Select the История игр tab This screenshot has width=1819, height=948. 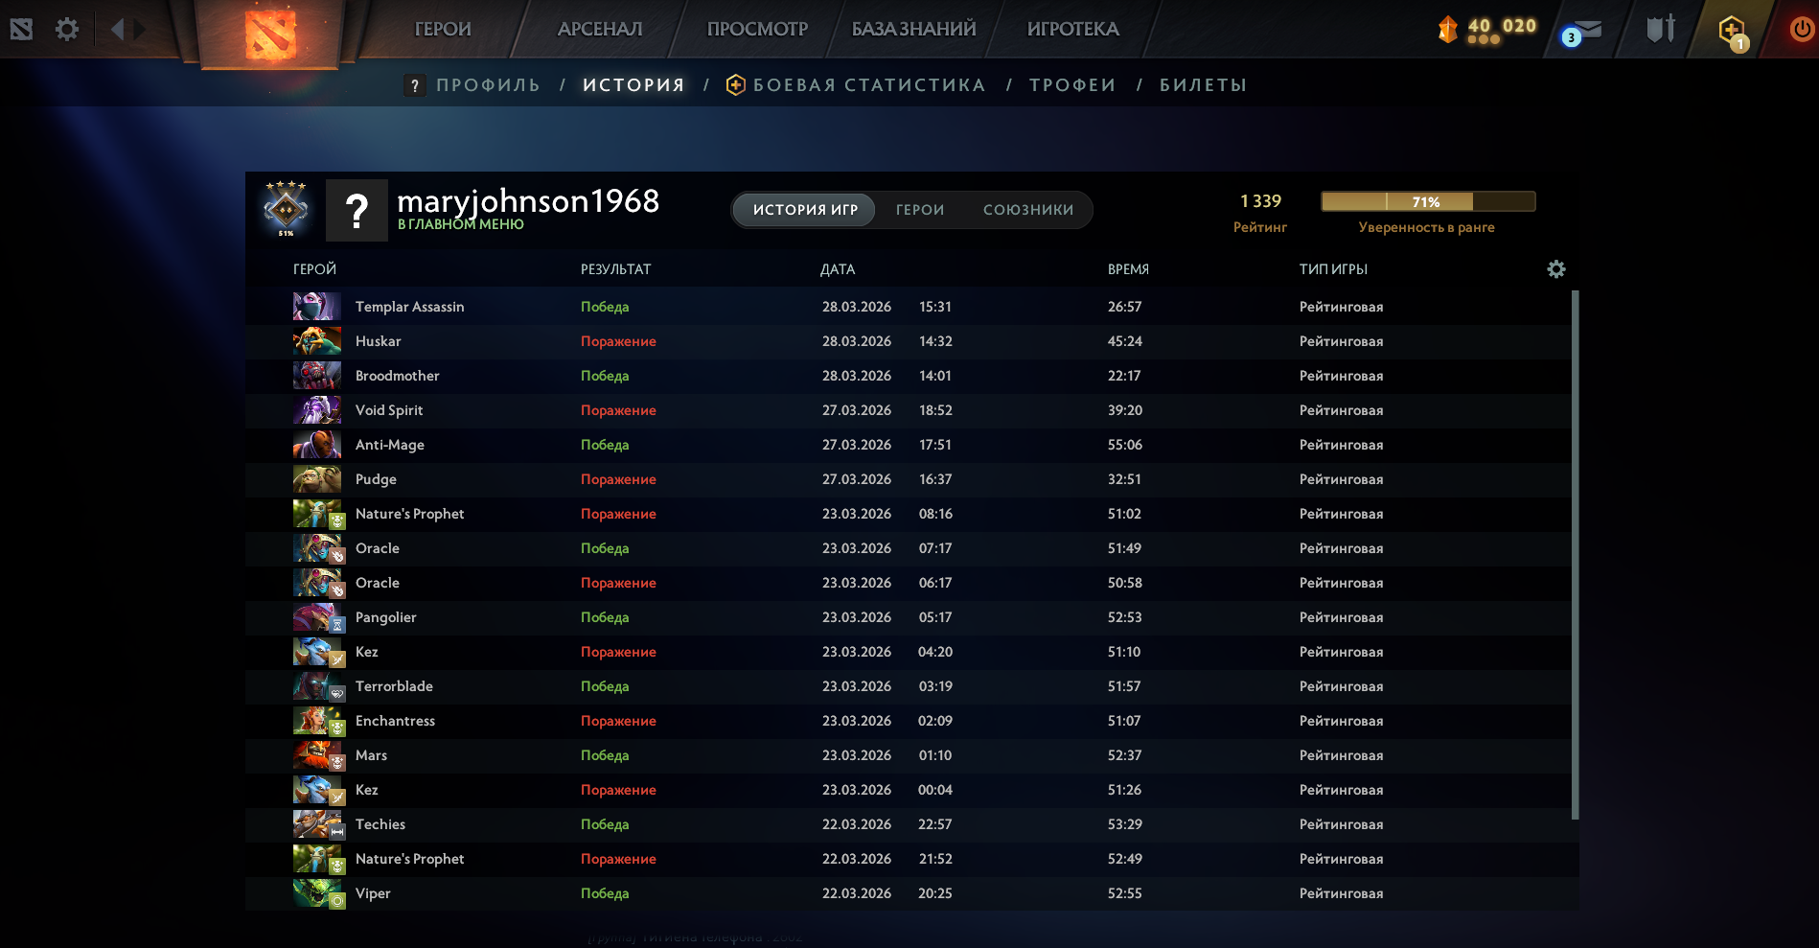[x=805, y=210]
